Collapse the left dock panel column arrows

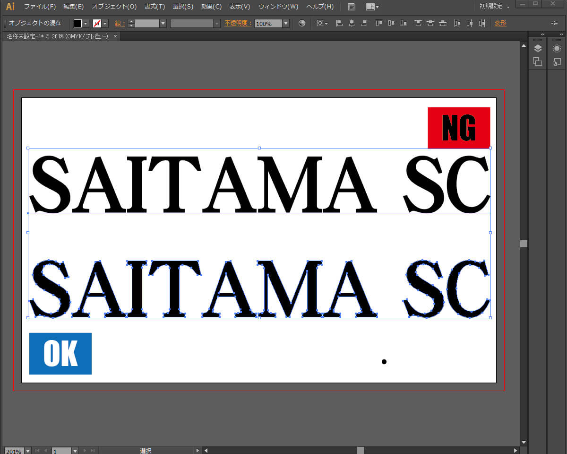[542, 35]
